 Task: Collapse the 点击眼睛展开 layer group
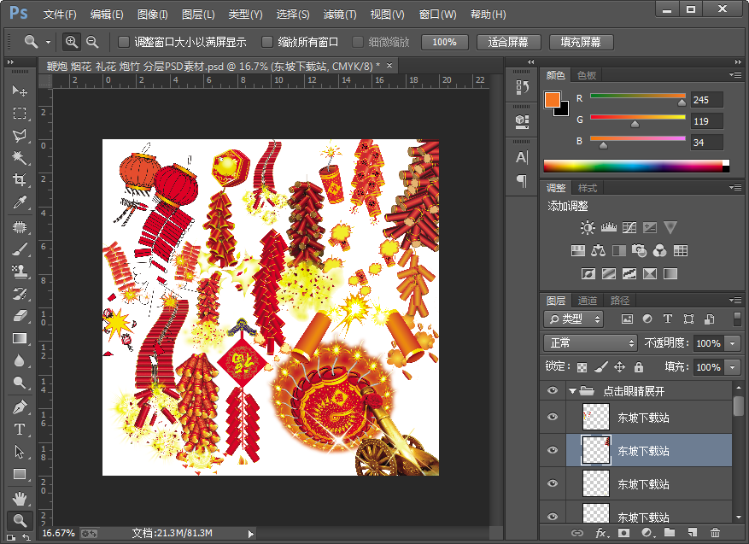click(572, 391)
